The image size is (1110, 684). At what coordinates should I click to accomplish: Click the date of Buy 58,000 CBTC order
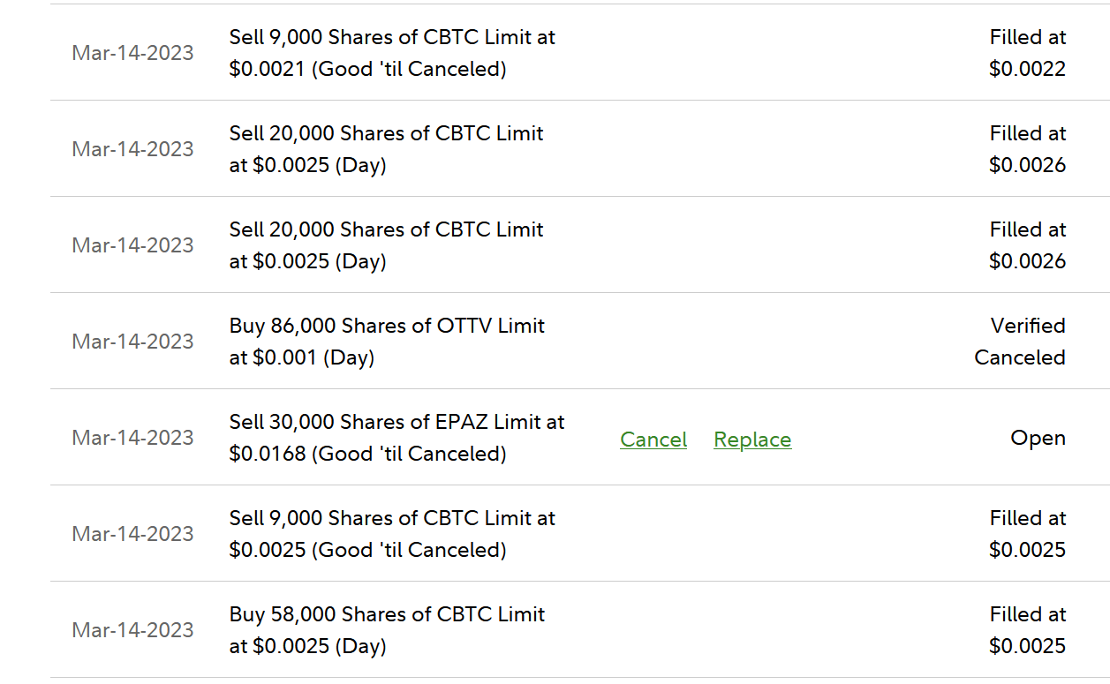click(x=132, y=630)
